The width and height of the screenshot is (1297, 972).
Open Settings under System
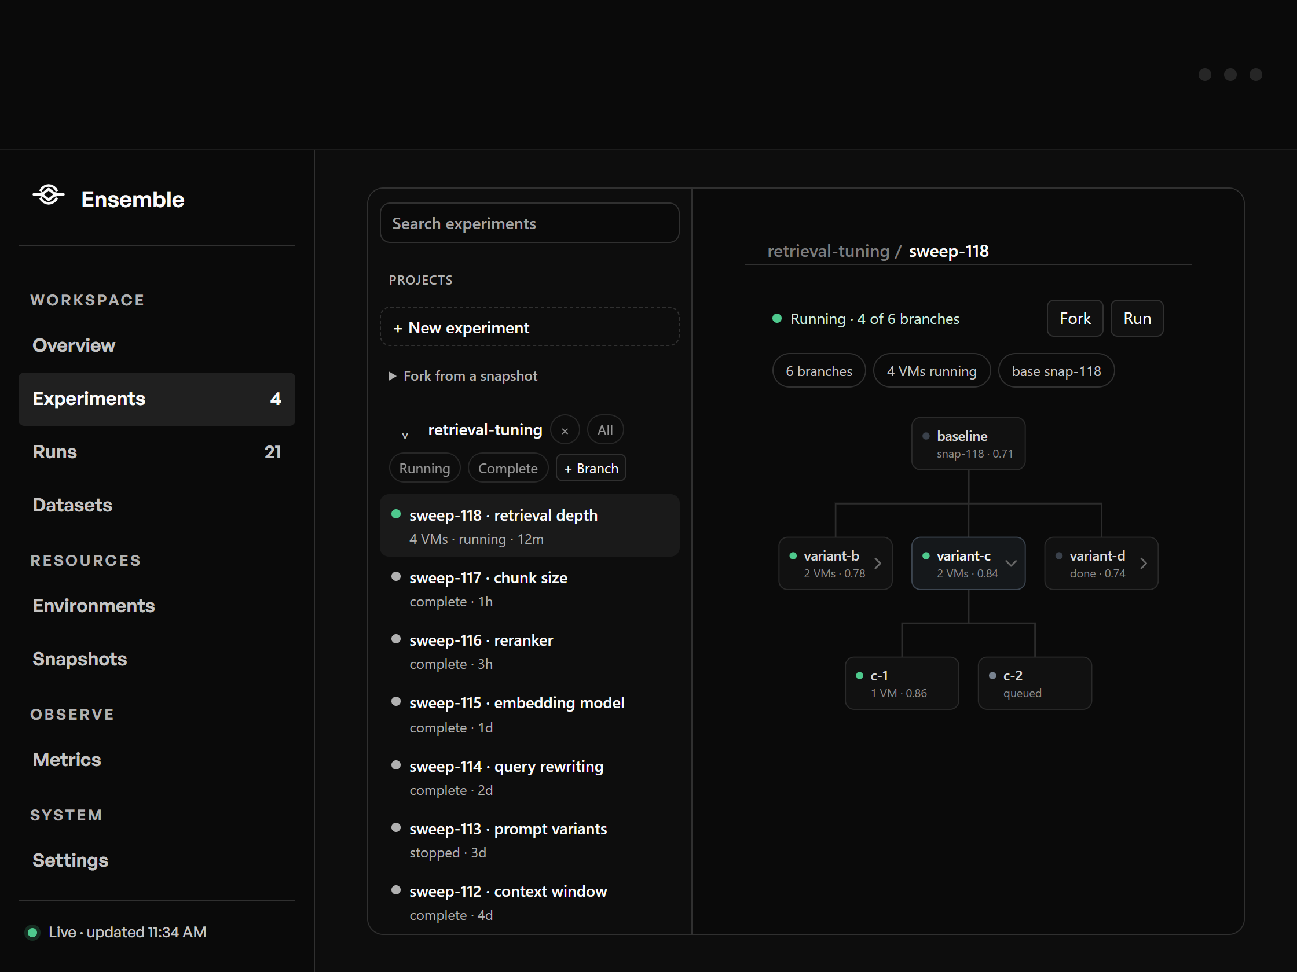tap(156, 861)
